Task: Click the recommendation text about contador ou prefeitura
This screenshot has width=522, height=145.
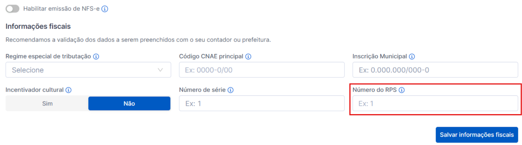Action: [x=138, y=40]
